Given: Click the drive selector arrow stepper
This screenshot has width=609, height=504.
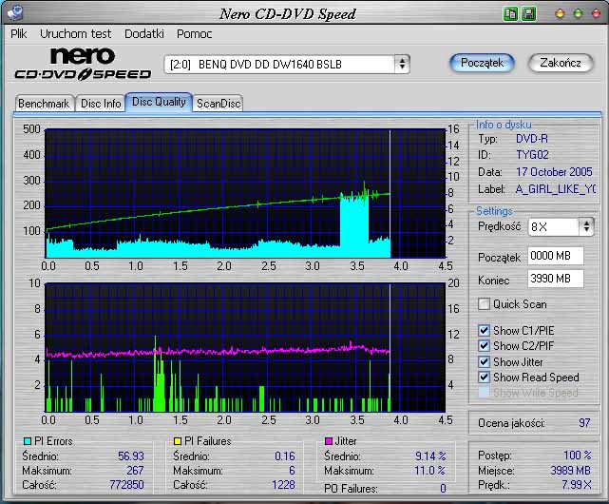Looking at the screenshot, I should click(403, 64).
